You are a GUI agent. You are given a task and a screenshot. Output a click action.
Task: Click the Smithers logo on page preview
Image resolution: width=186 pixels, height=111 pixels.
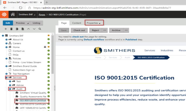(x=115, y=50)
